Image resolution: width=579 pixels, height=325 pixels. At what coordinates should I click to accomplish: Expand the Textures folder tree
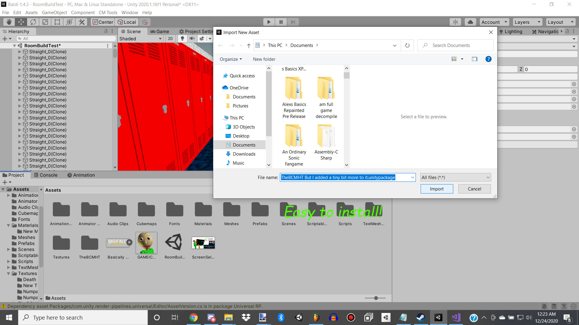click(x=9, y=274)
